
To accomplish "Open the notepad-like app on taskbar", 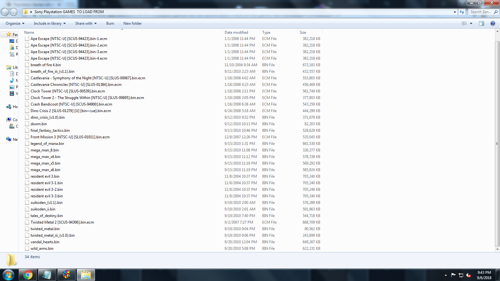I will 47,275.
